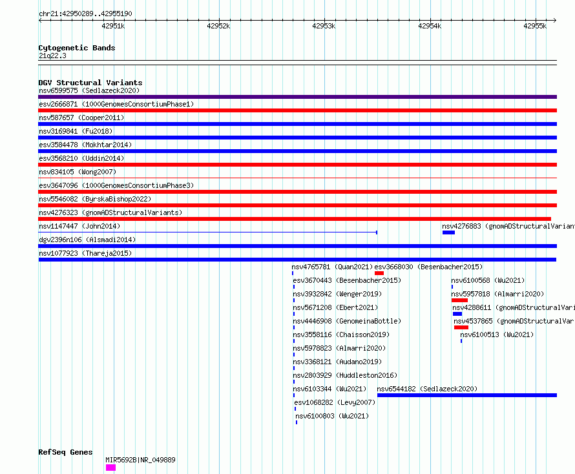Select nsv2803929 (Huddleston2016) label
575x474 pixels.
click(345, 375)
